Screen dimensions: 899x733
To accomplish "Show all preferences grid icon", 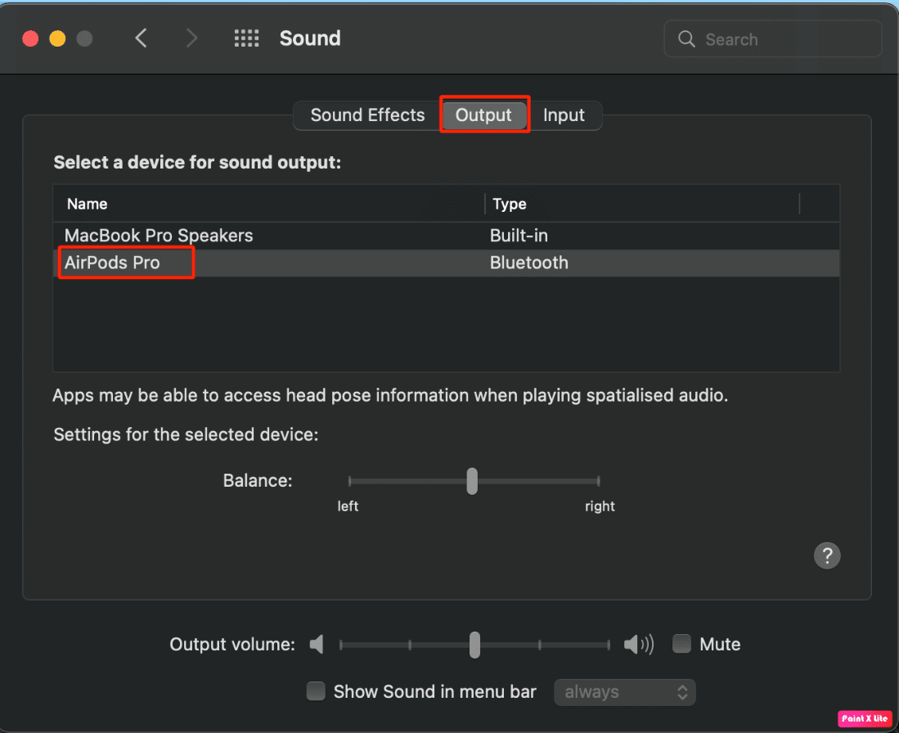I will pos(246,38).
